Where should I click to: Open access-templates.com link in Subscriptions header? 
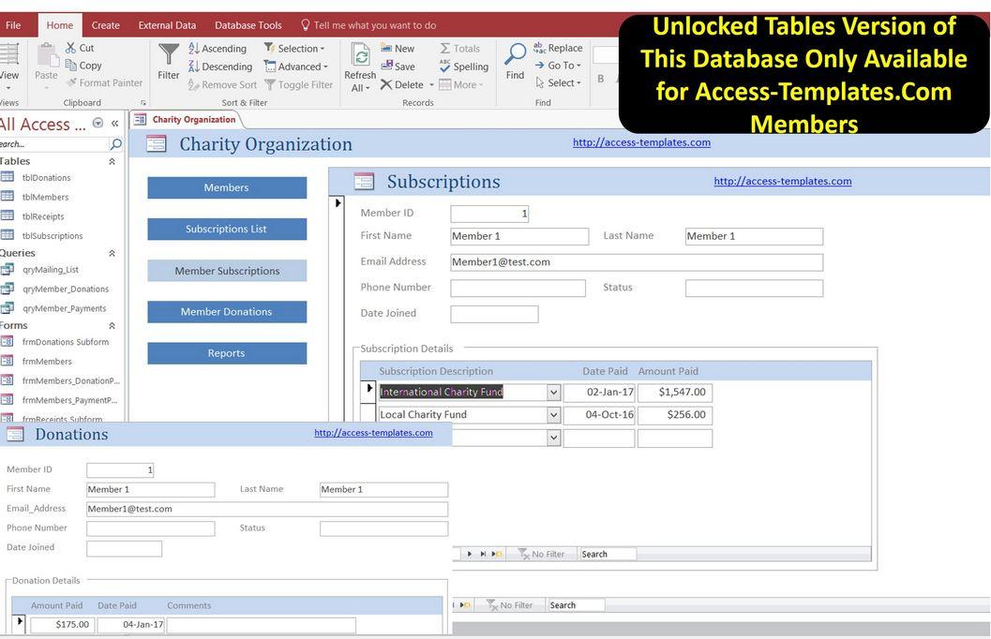coord(783,181)
